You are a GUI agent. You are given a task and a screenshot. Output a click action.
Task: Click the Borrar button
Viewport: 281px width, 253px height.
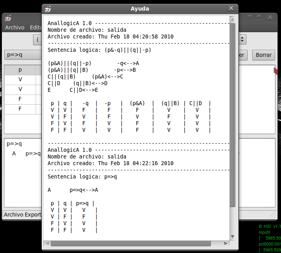coord(264,55)
